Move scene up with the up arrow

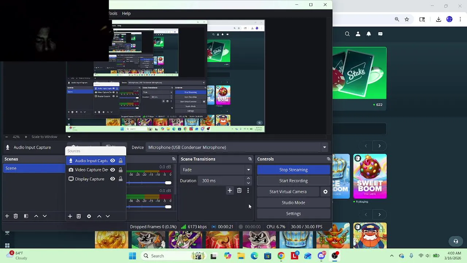[x=36, y=216]
